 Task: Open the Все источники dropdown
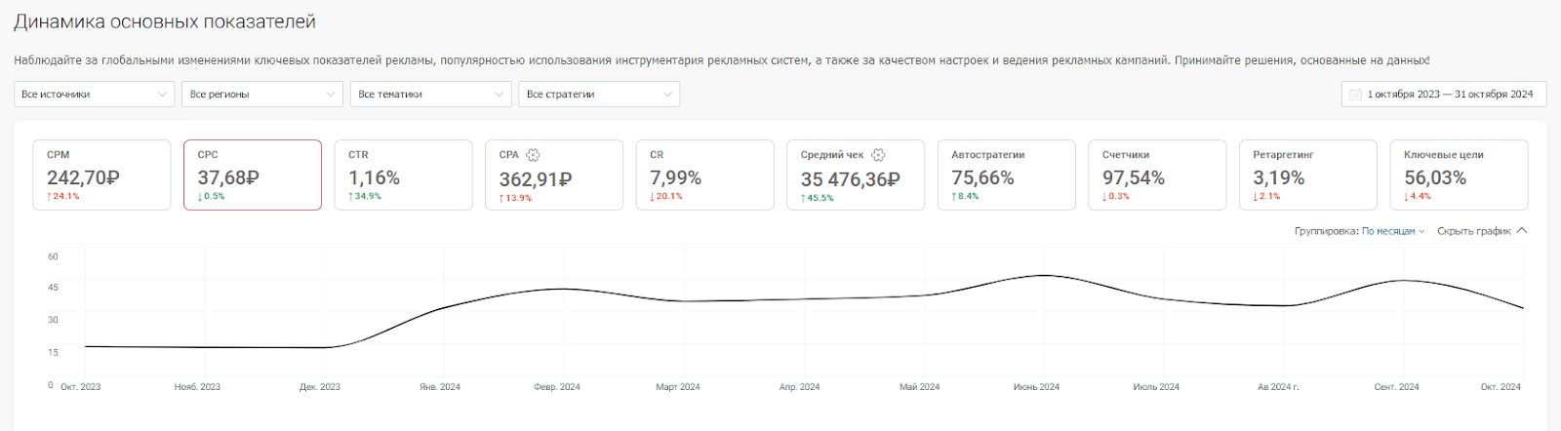pyautogui.click(x=94, y=95)
